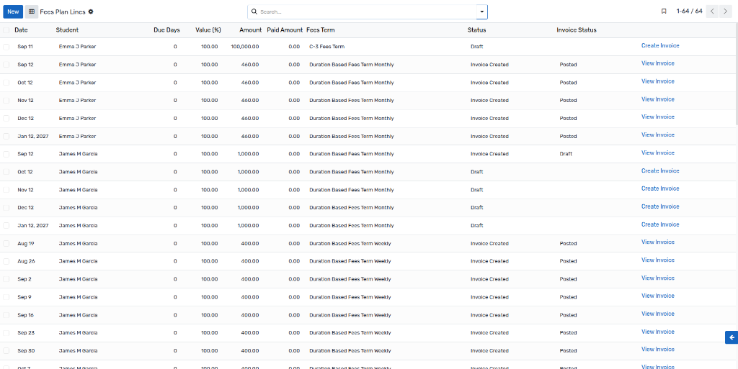738x369 pixels.
Task: Tick checkbox for Oct 12 Emma row
Action: pyautogui.click(x=6, y=83)
